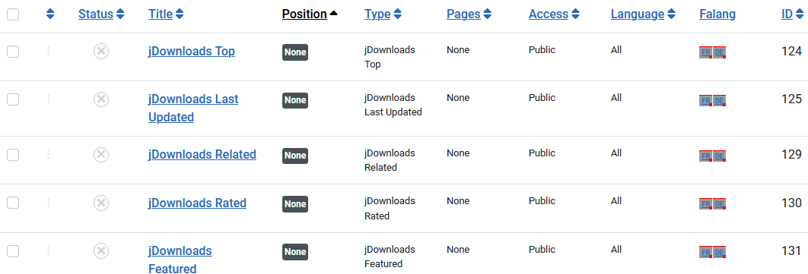The height and width of the screenshot is (274, 808).
Task: Click None position badge for jDownloads Top
Action: click(295, 52)
